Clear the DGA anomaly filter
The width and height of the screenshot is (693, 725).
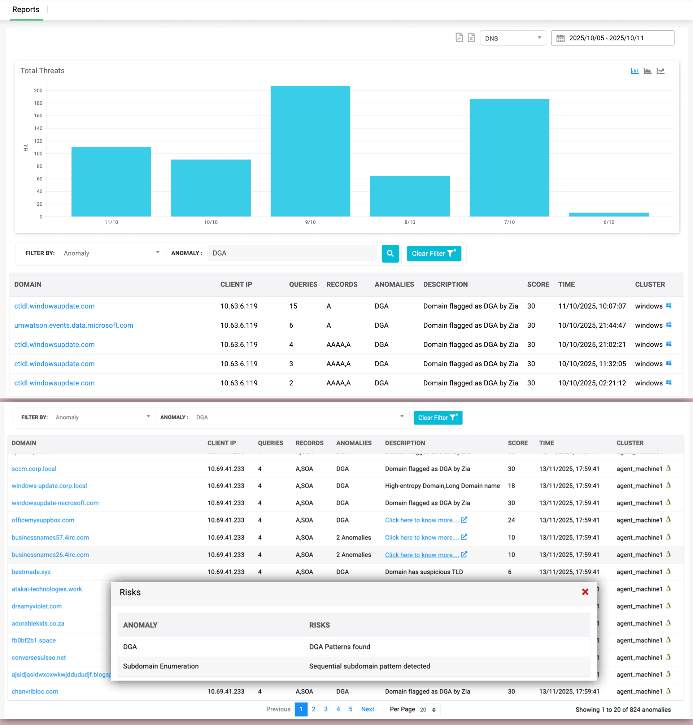pos(434,253)
